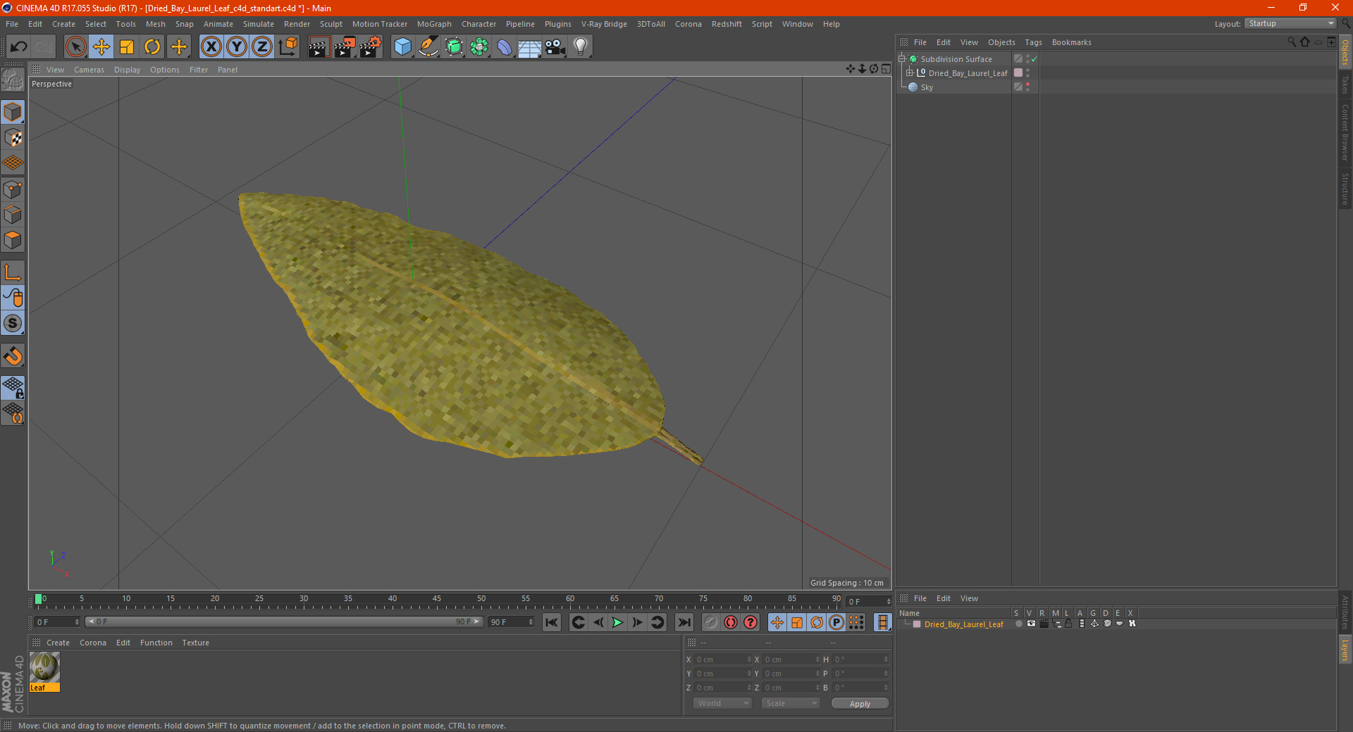Open the vertical Content Browser tab
The image size is (1353, 732).
point(1345,132)
